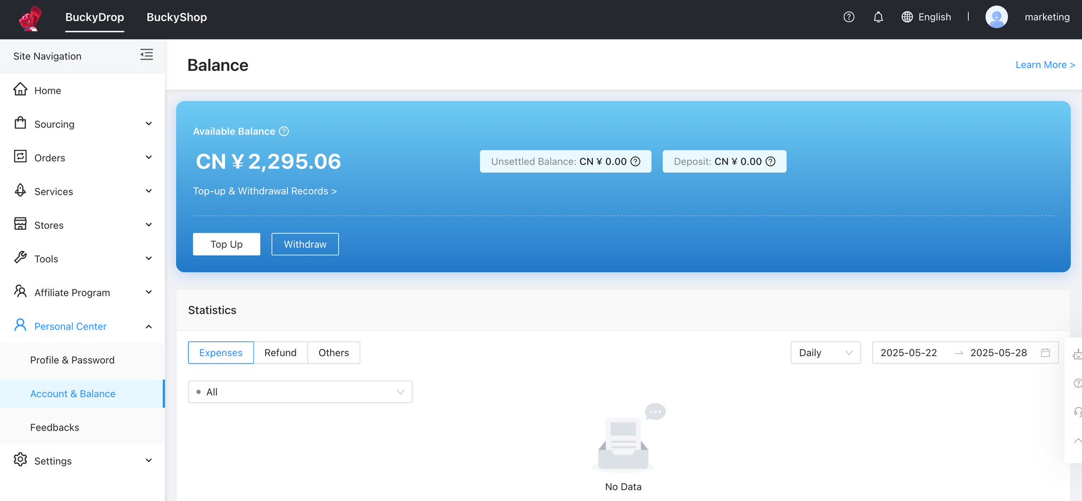Image resolution: width=1082 pixels, height=501 pixels.
Task: Click the Withdraw button
Action: (x=305, y=244)
